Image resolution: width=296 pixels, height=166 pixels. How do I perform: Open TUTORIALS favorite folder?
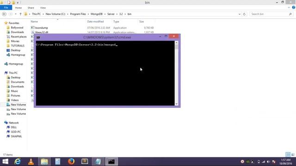(18, 46)
